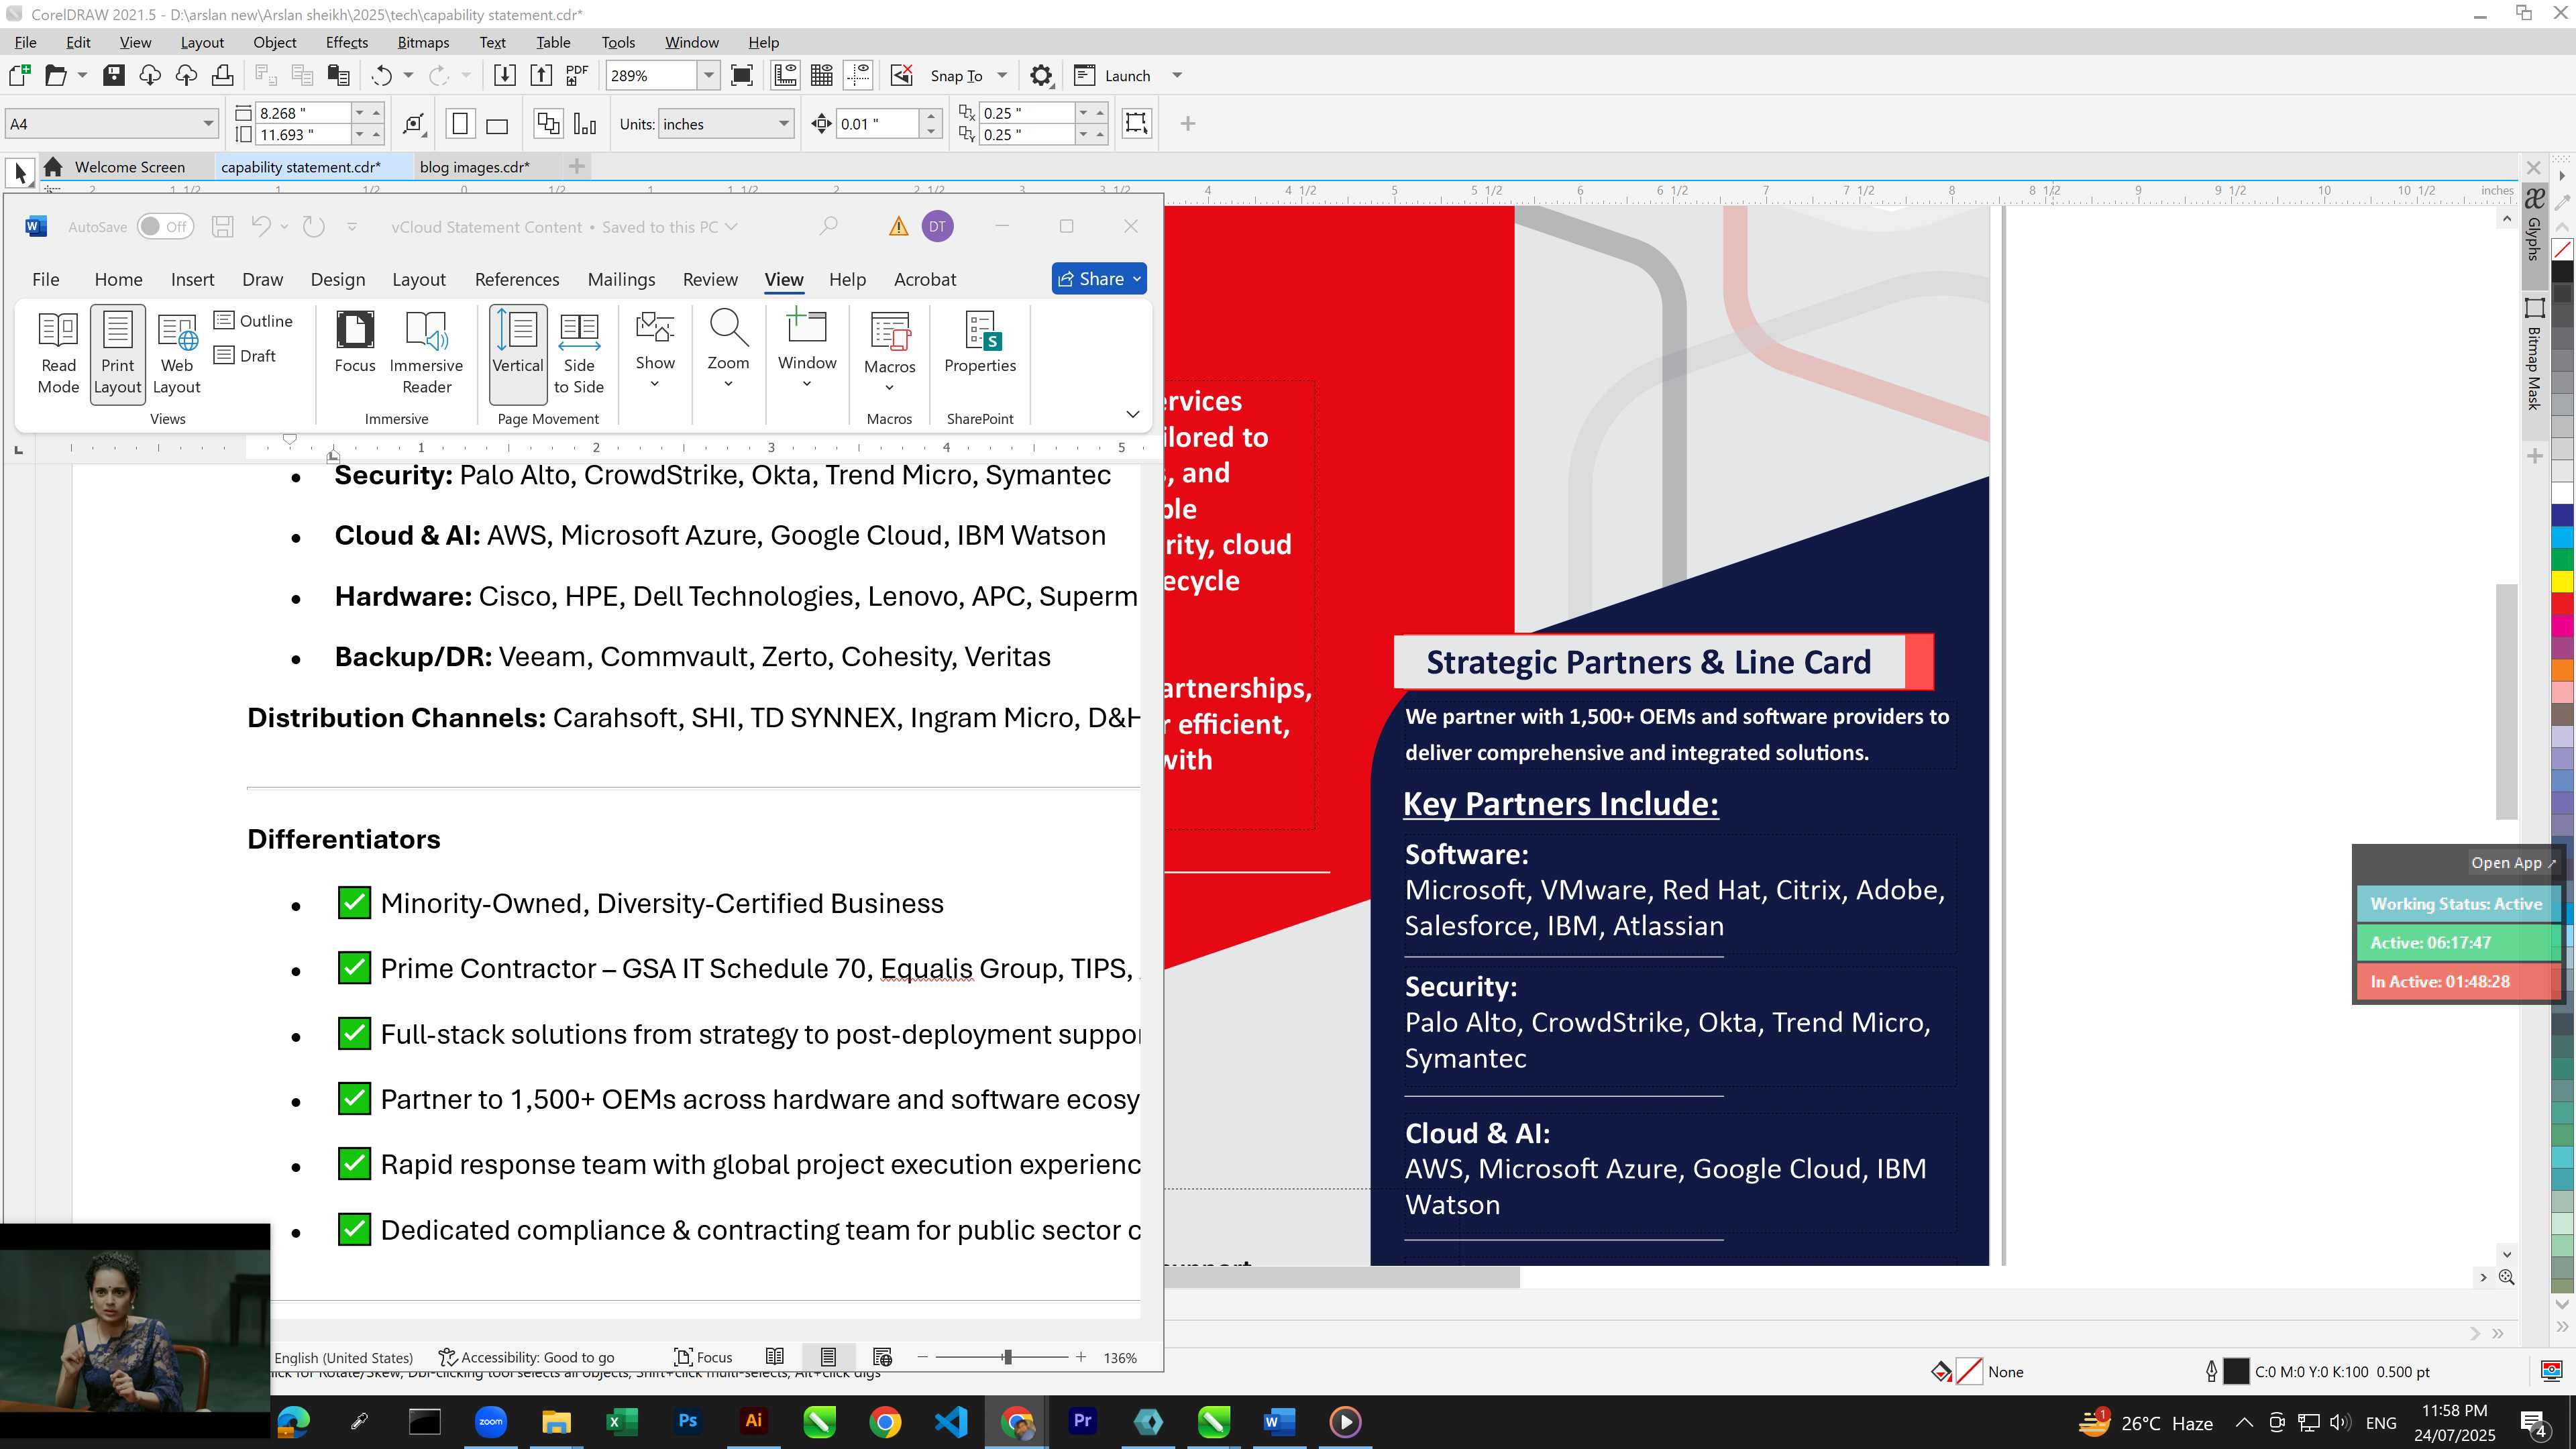Open Word References ribbon tab

517,279
